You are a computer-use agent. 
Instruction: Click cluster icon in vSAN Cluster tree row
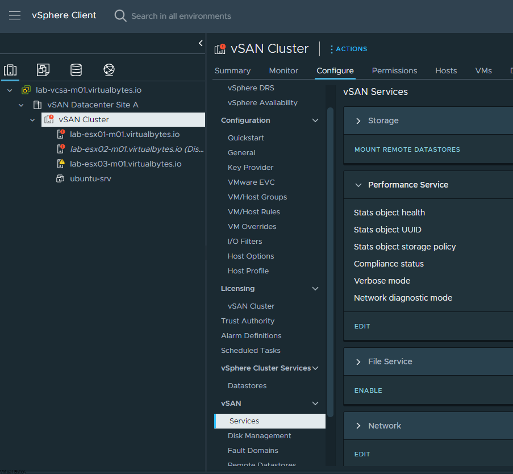pos(49,119)
